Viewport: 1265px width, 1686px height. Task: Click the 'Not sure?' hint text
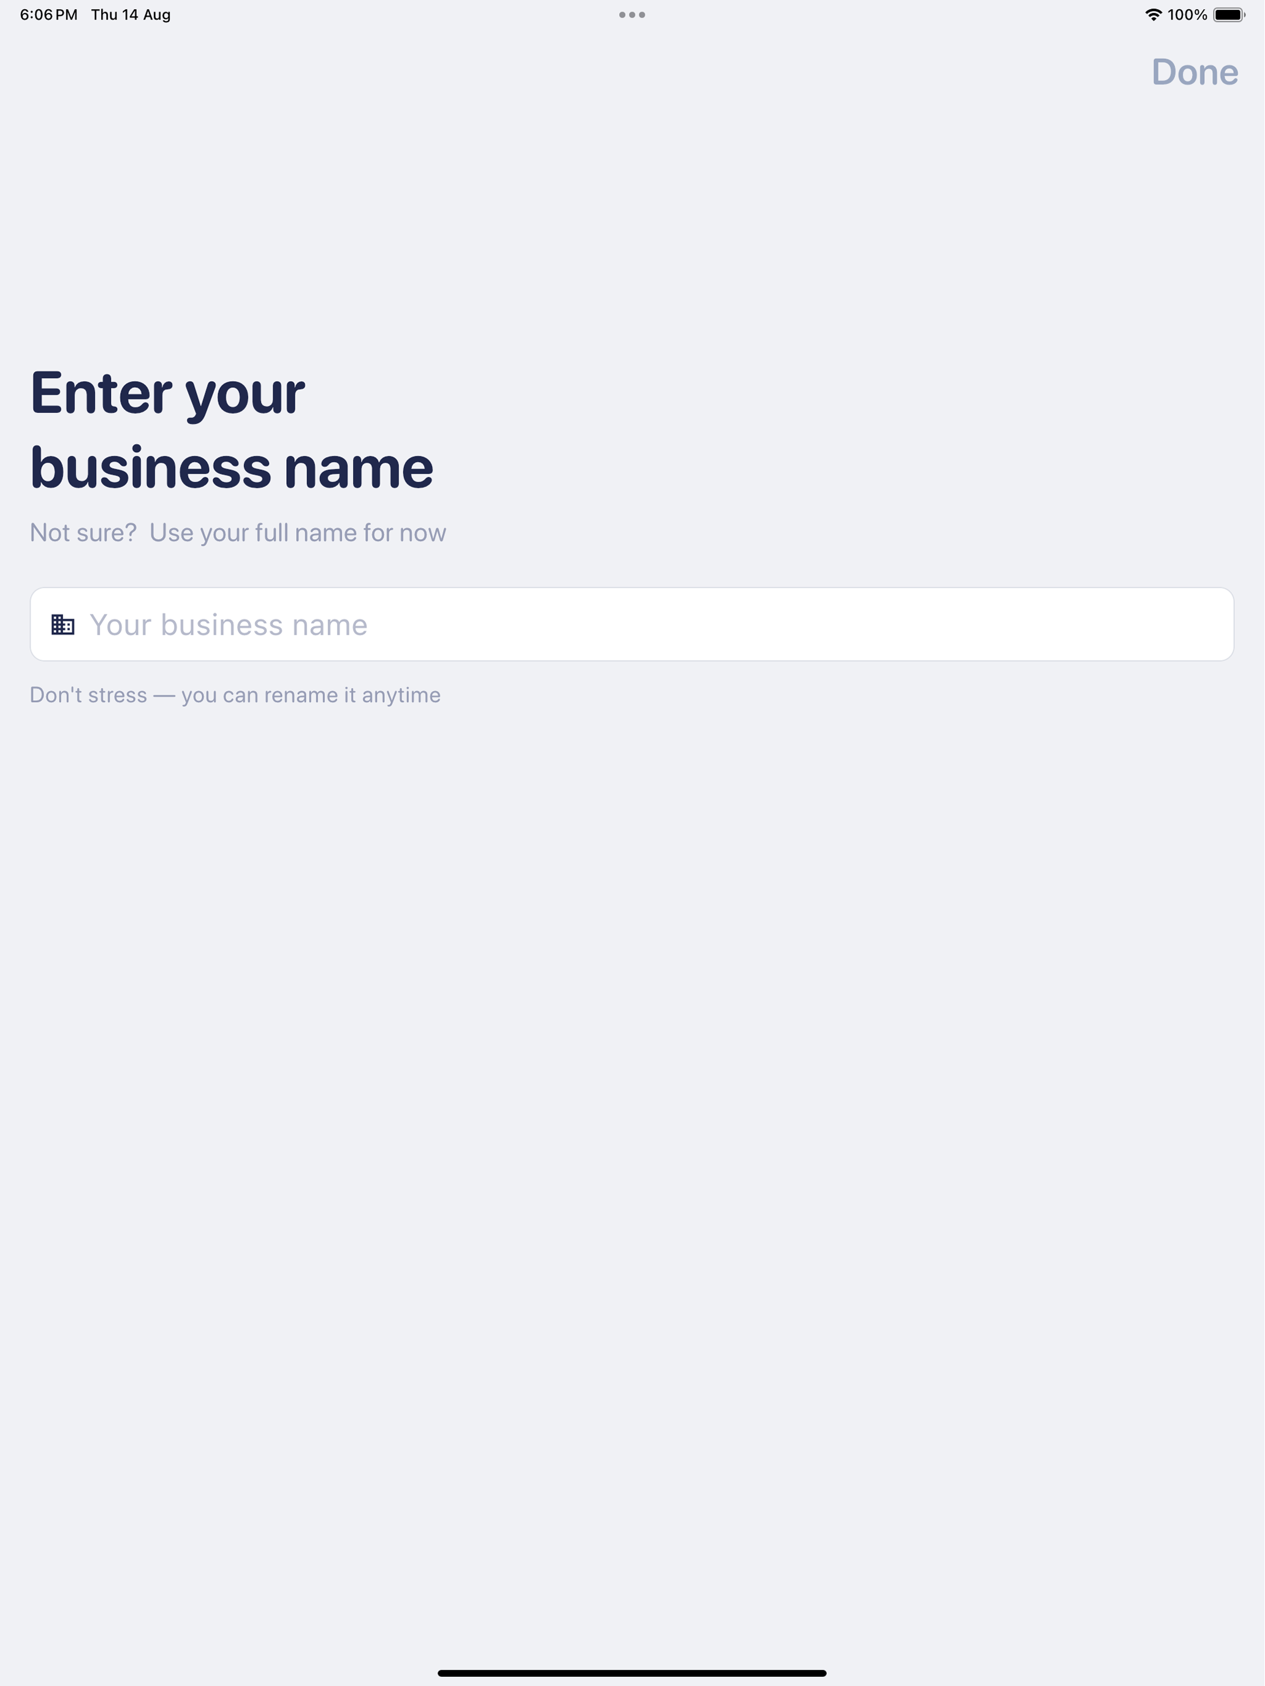pyautogui.click(x=83, y=533)
